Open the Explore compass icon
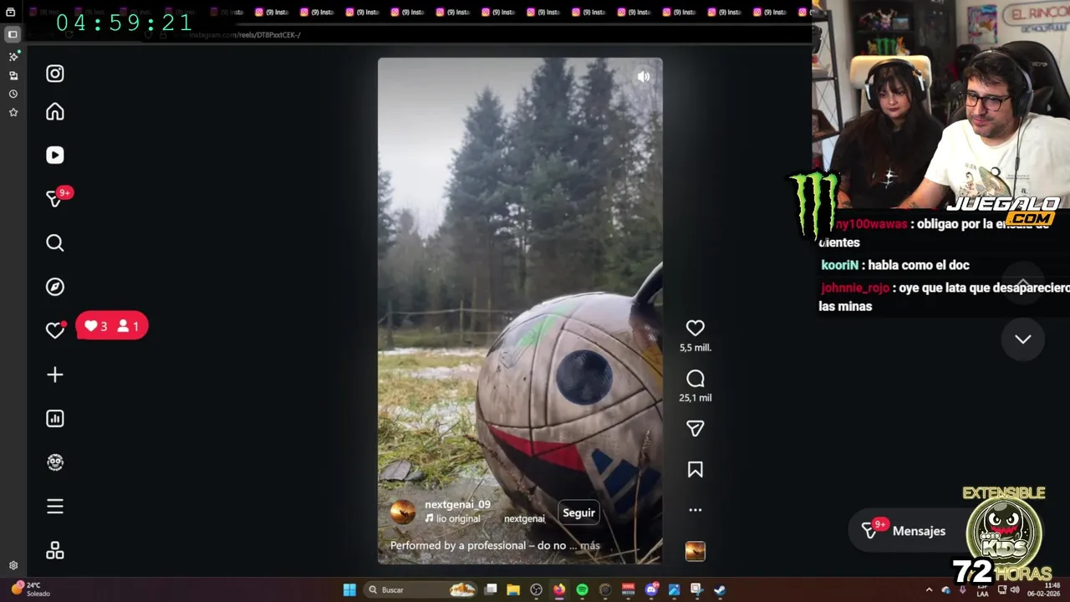Viewport: 1070px width, 602px height. (x=55, y=287)
